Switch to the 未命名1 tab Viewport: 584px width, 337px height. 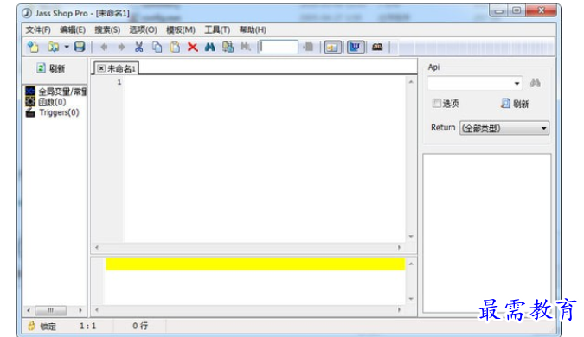[x=121, y=68]
